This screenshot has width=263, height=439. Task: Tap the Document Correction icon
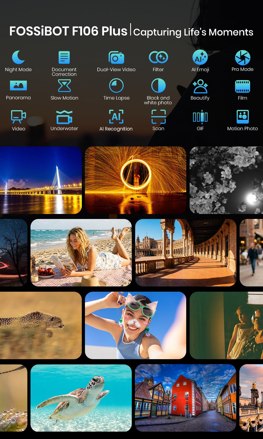(64, 57)
